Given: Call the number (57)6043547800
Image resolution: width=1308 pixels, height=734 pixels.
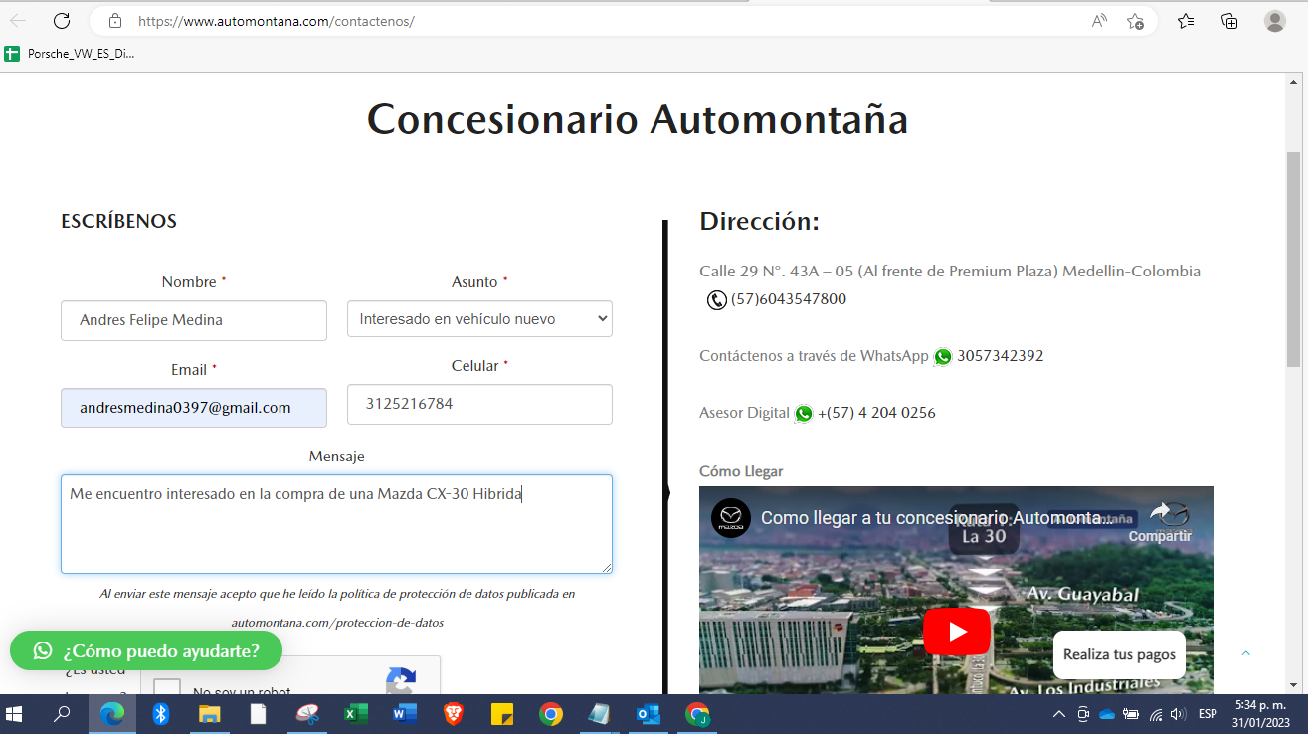Looking at the screenshot, I should (x=789, y=299).
